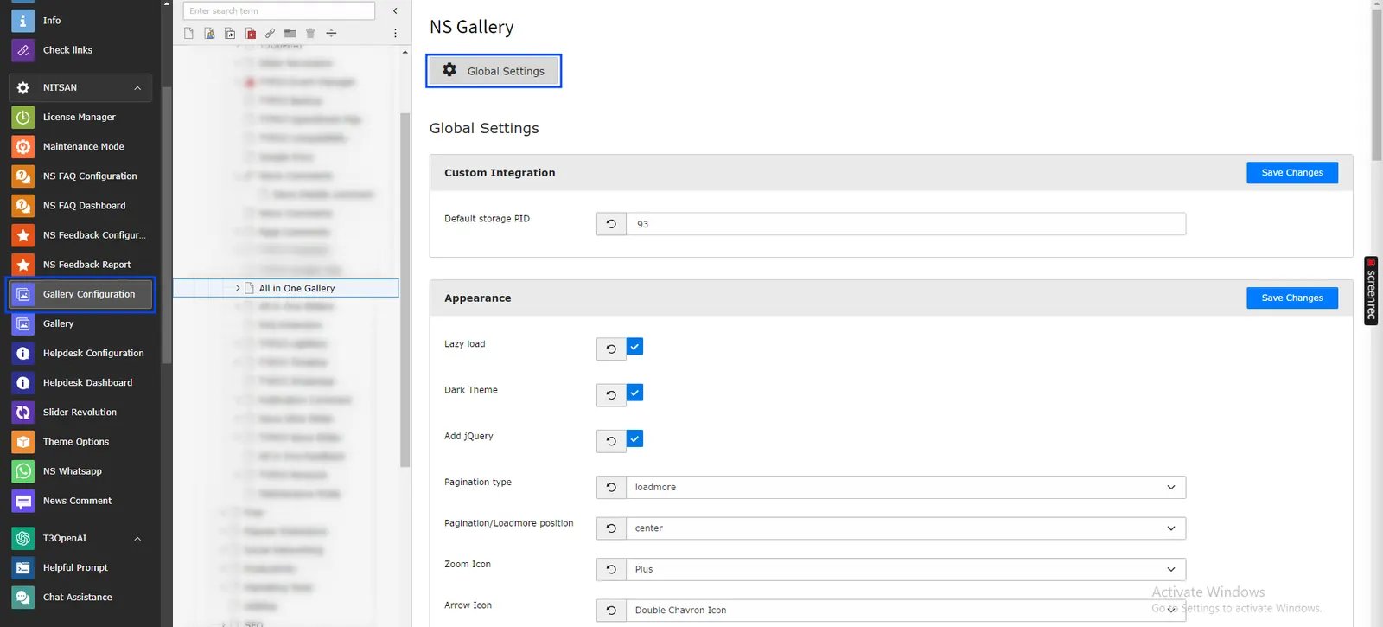Save changes in Custom Integration section

pyautogui.click(x=1291, y=173)
